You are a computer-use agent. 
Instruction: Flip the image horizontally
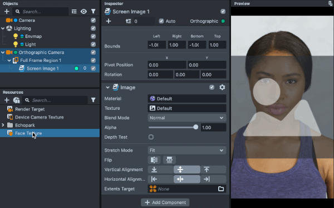point(154,160)
